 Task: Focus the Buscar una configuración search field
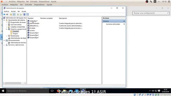[x=151, y=13]
